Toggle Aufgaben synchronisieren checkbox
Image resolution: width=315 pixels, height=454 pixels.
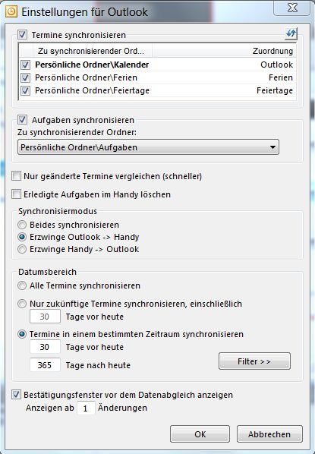point(22,120)
